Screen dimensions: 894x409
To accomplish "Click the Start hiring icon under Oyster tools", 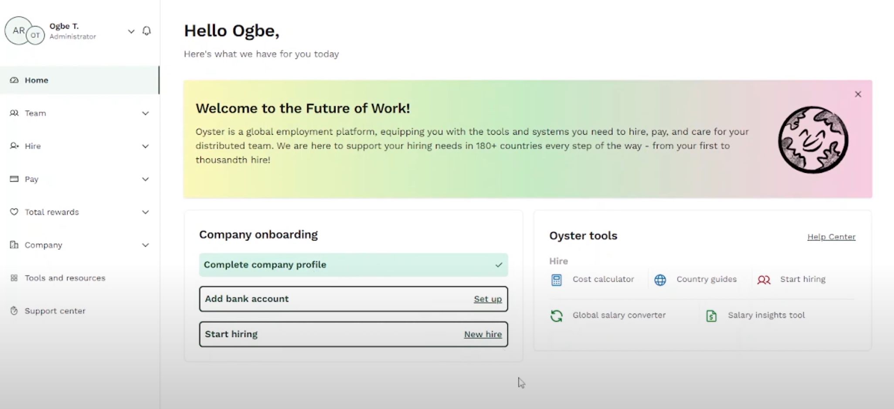I will tap(763, 280).
